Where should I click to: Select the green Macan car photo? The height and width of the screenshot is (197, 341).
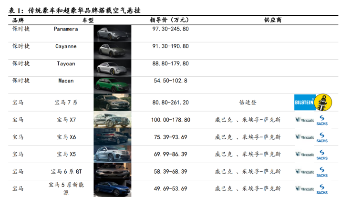click(x=113, y=85)
